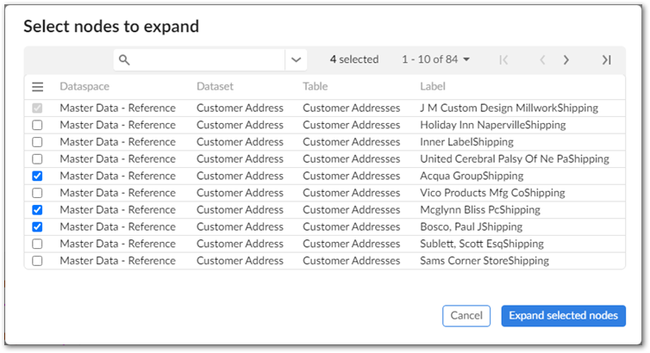Click Expand selected nodes button
The image size is (650, 353).
coord(563,316)
